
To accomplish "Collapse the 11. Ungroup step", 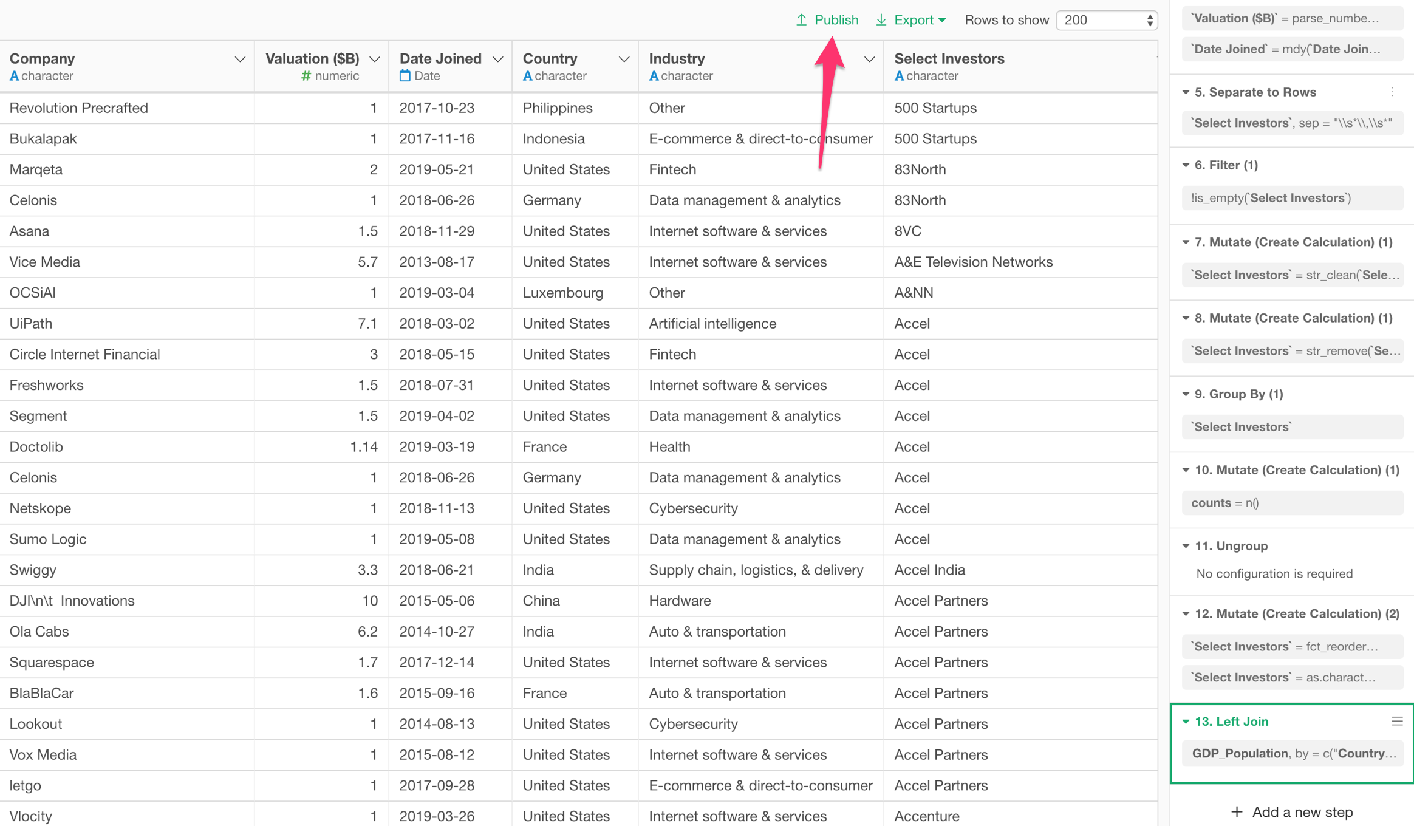I will point(1186,546).
